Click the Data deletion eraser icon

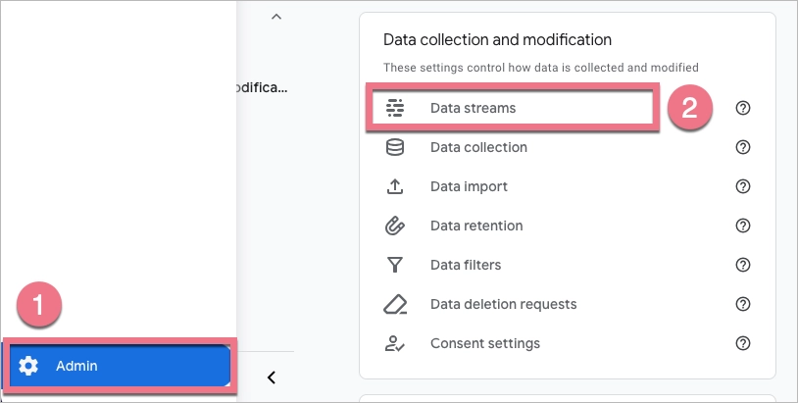[x=395, y=304]
